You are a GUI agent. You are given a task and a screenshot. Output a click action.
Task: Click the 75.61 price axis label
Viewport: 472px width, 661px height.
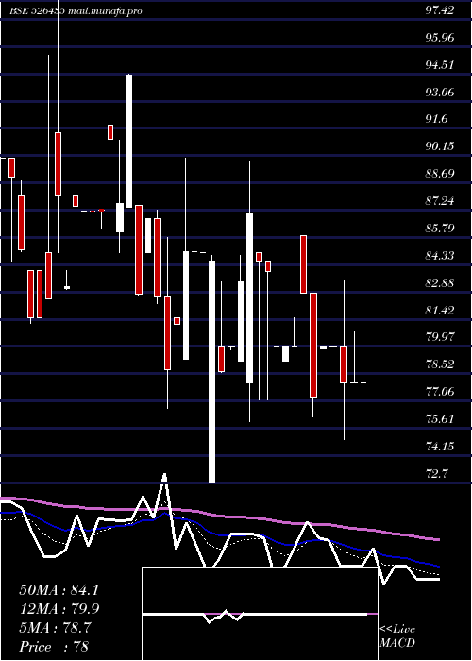440,419
